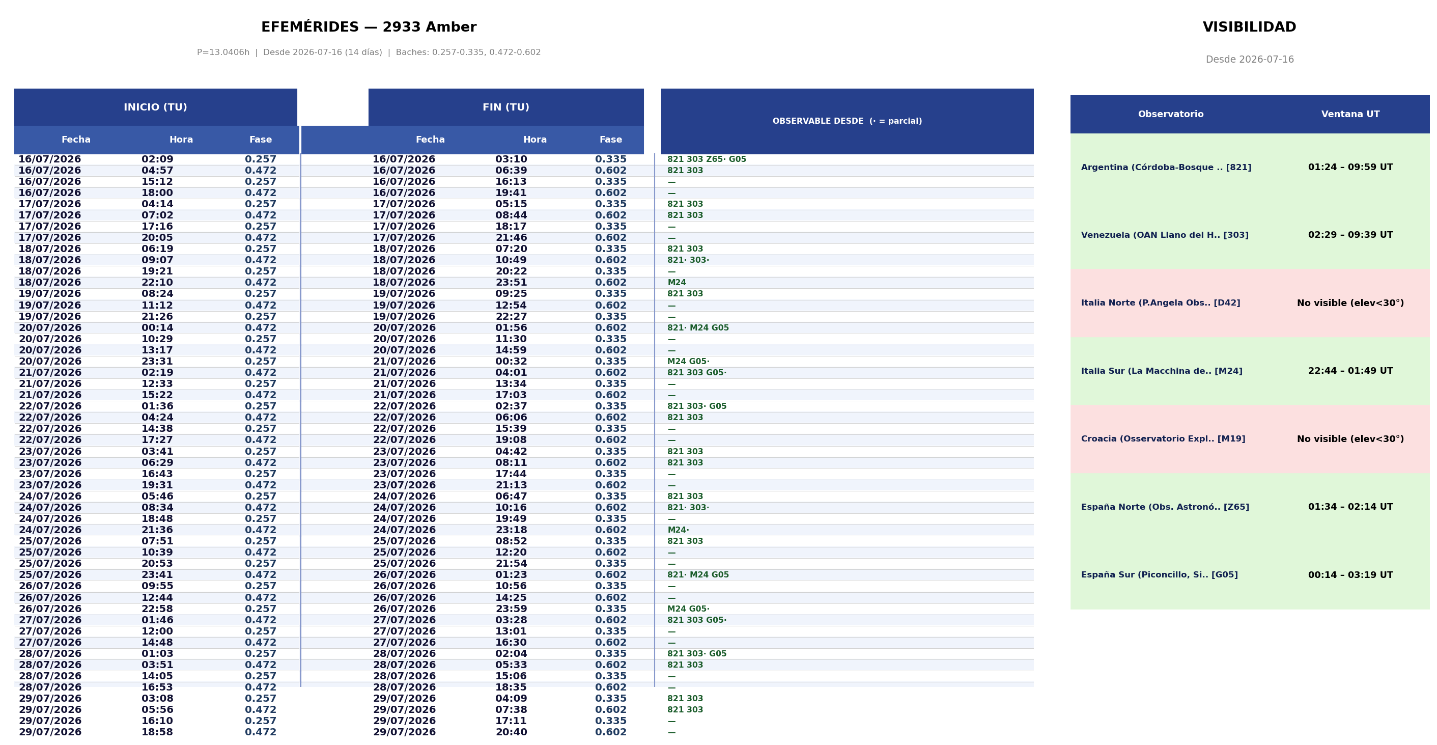Viewport: 1437px width, 745px height.
Task: Click the start time '17:27' on 22/07/2026
Action: pos(157,440)
